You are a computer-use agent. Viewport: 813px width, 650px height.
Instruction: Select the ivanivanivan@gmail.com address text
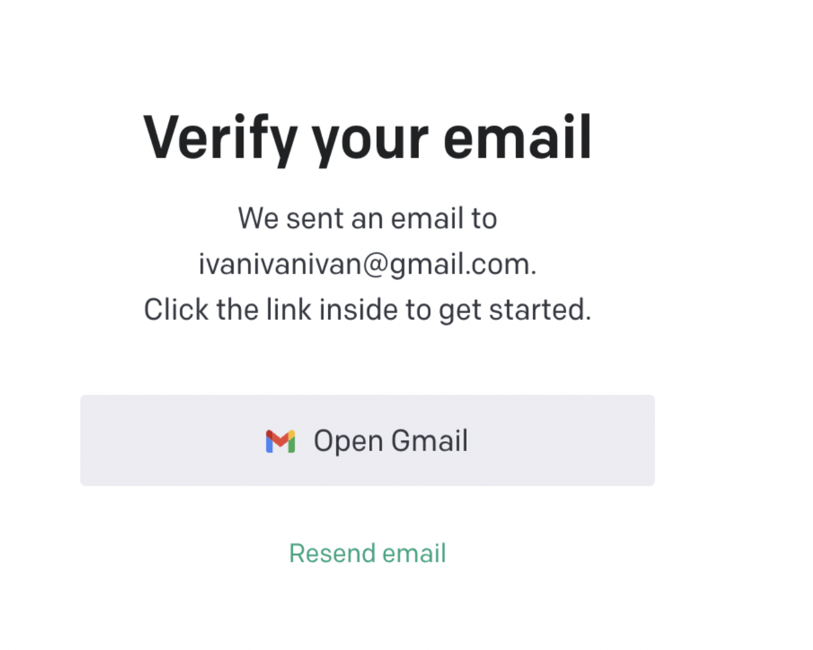tap(367, 265)
